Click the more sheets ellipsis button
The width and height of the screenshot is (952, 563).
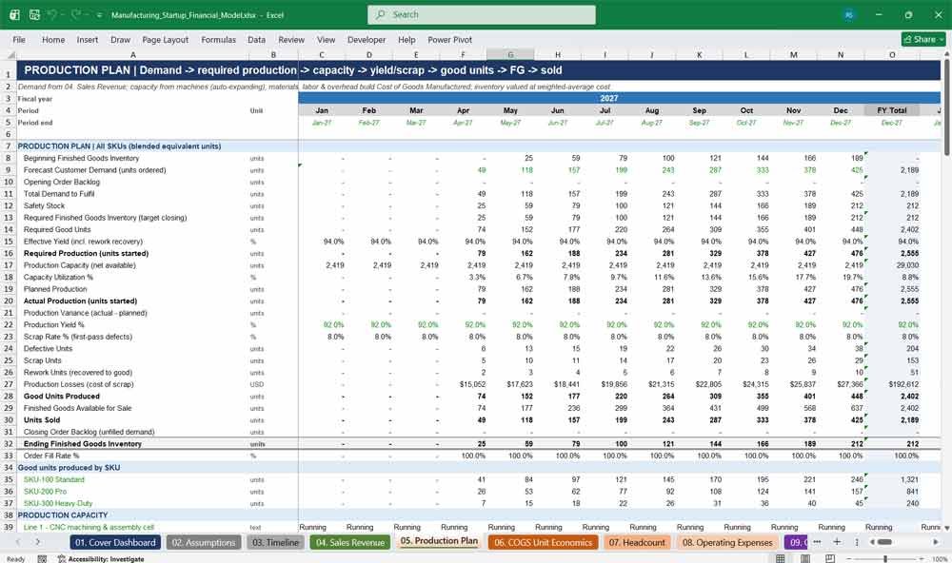pyautogui.click(x=817, y=542)
